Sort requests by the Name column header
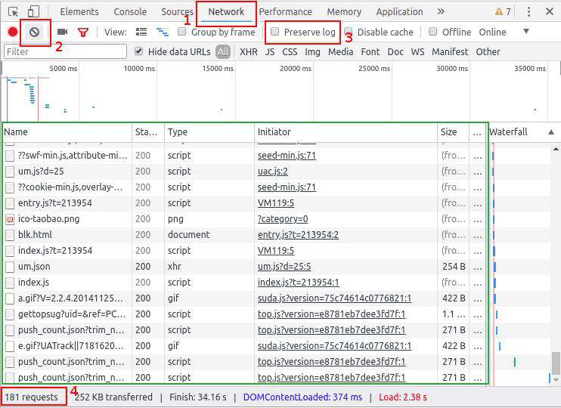561x408 pixels. coord(67,132)
